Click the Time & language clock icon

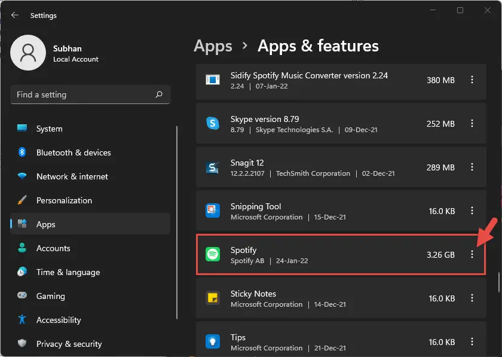point(22,271)
